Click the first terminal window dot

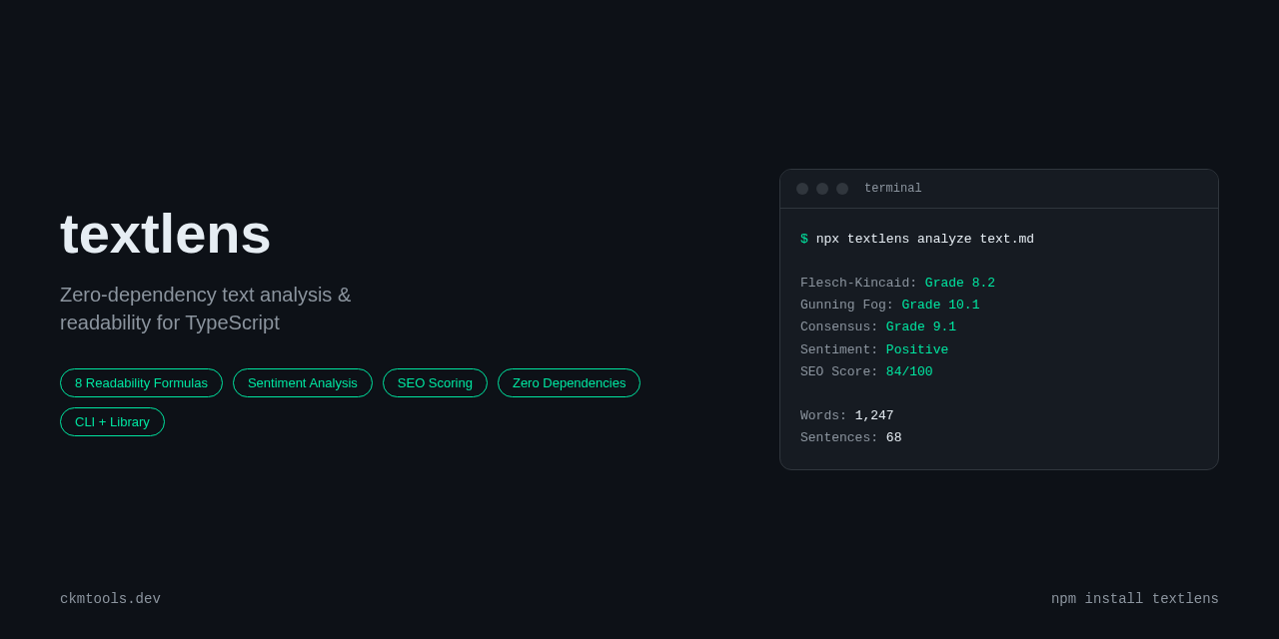[802, 189]
